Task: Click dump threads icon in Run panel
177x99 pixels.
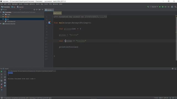Action: [x=1, y=81]
